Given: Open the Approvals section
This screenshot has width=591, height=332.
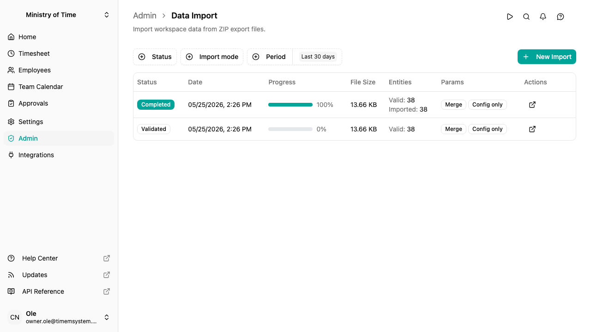Looking at the screenshot, I should tap(59, 103).
